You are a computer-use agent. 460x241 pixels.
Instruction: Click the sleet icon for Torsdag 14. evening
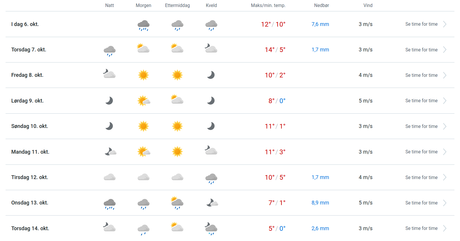211,229
